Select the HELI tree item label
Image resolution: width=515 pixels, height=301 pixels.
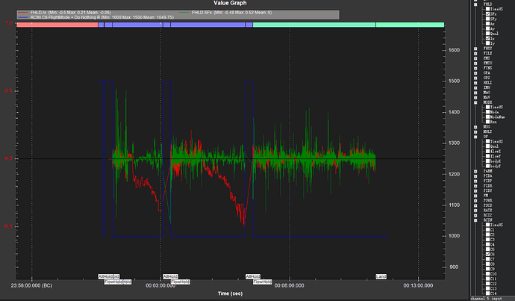tap(487, 83)
